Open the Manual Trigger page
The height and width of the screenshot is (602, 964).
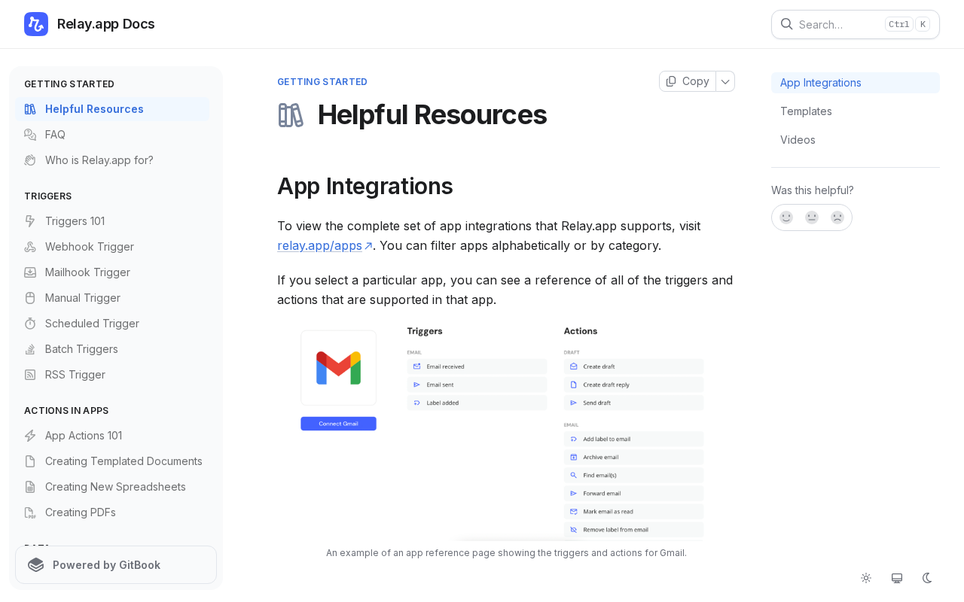pos(112,298)
